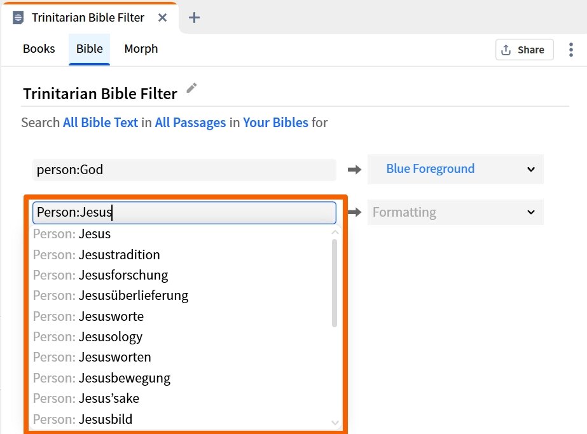Switch to the Books tab

coord(38,49)
